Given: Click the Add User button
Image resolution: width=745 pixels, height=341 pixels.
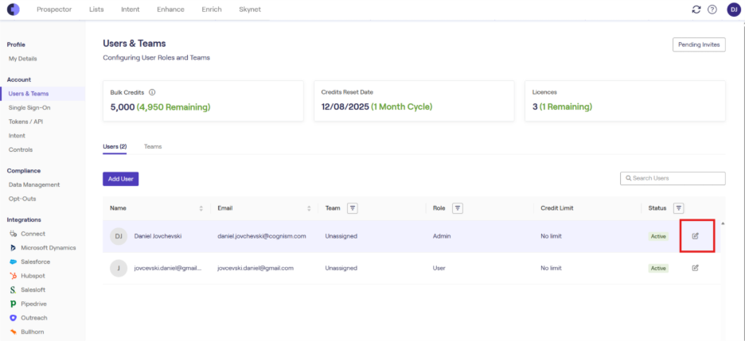Looking at the screenshot, I should point(121,179).
